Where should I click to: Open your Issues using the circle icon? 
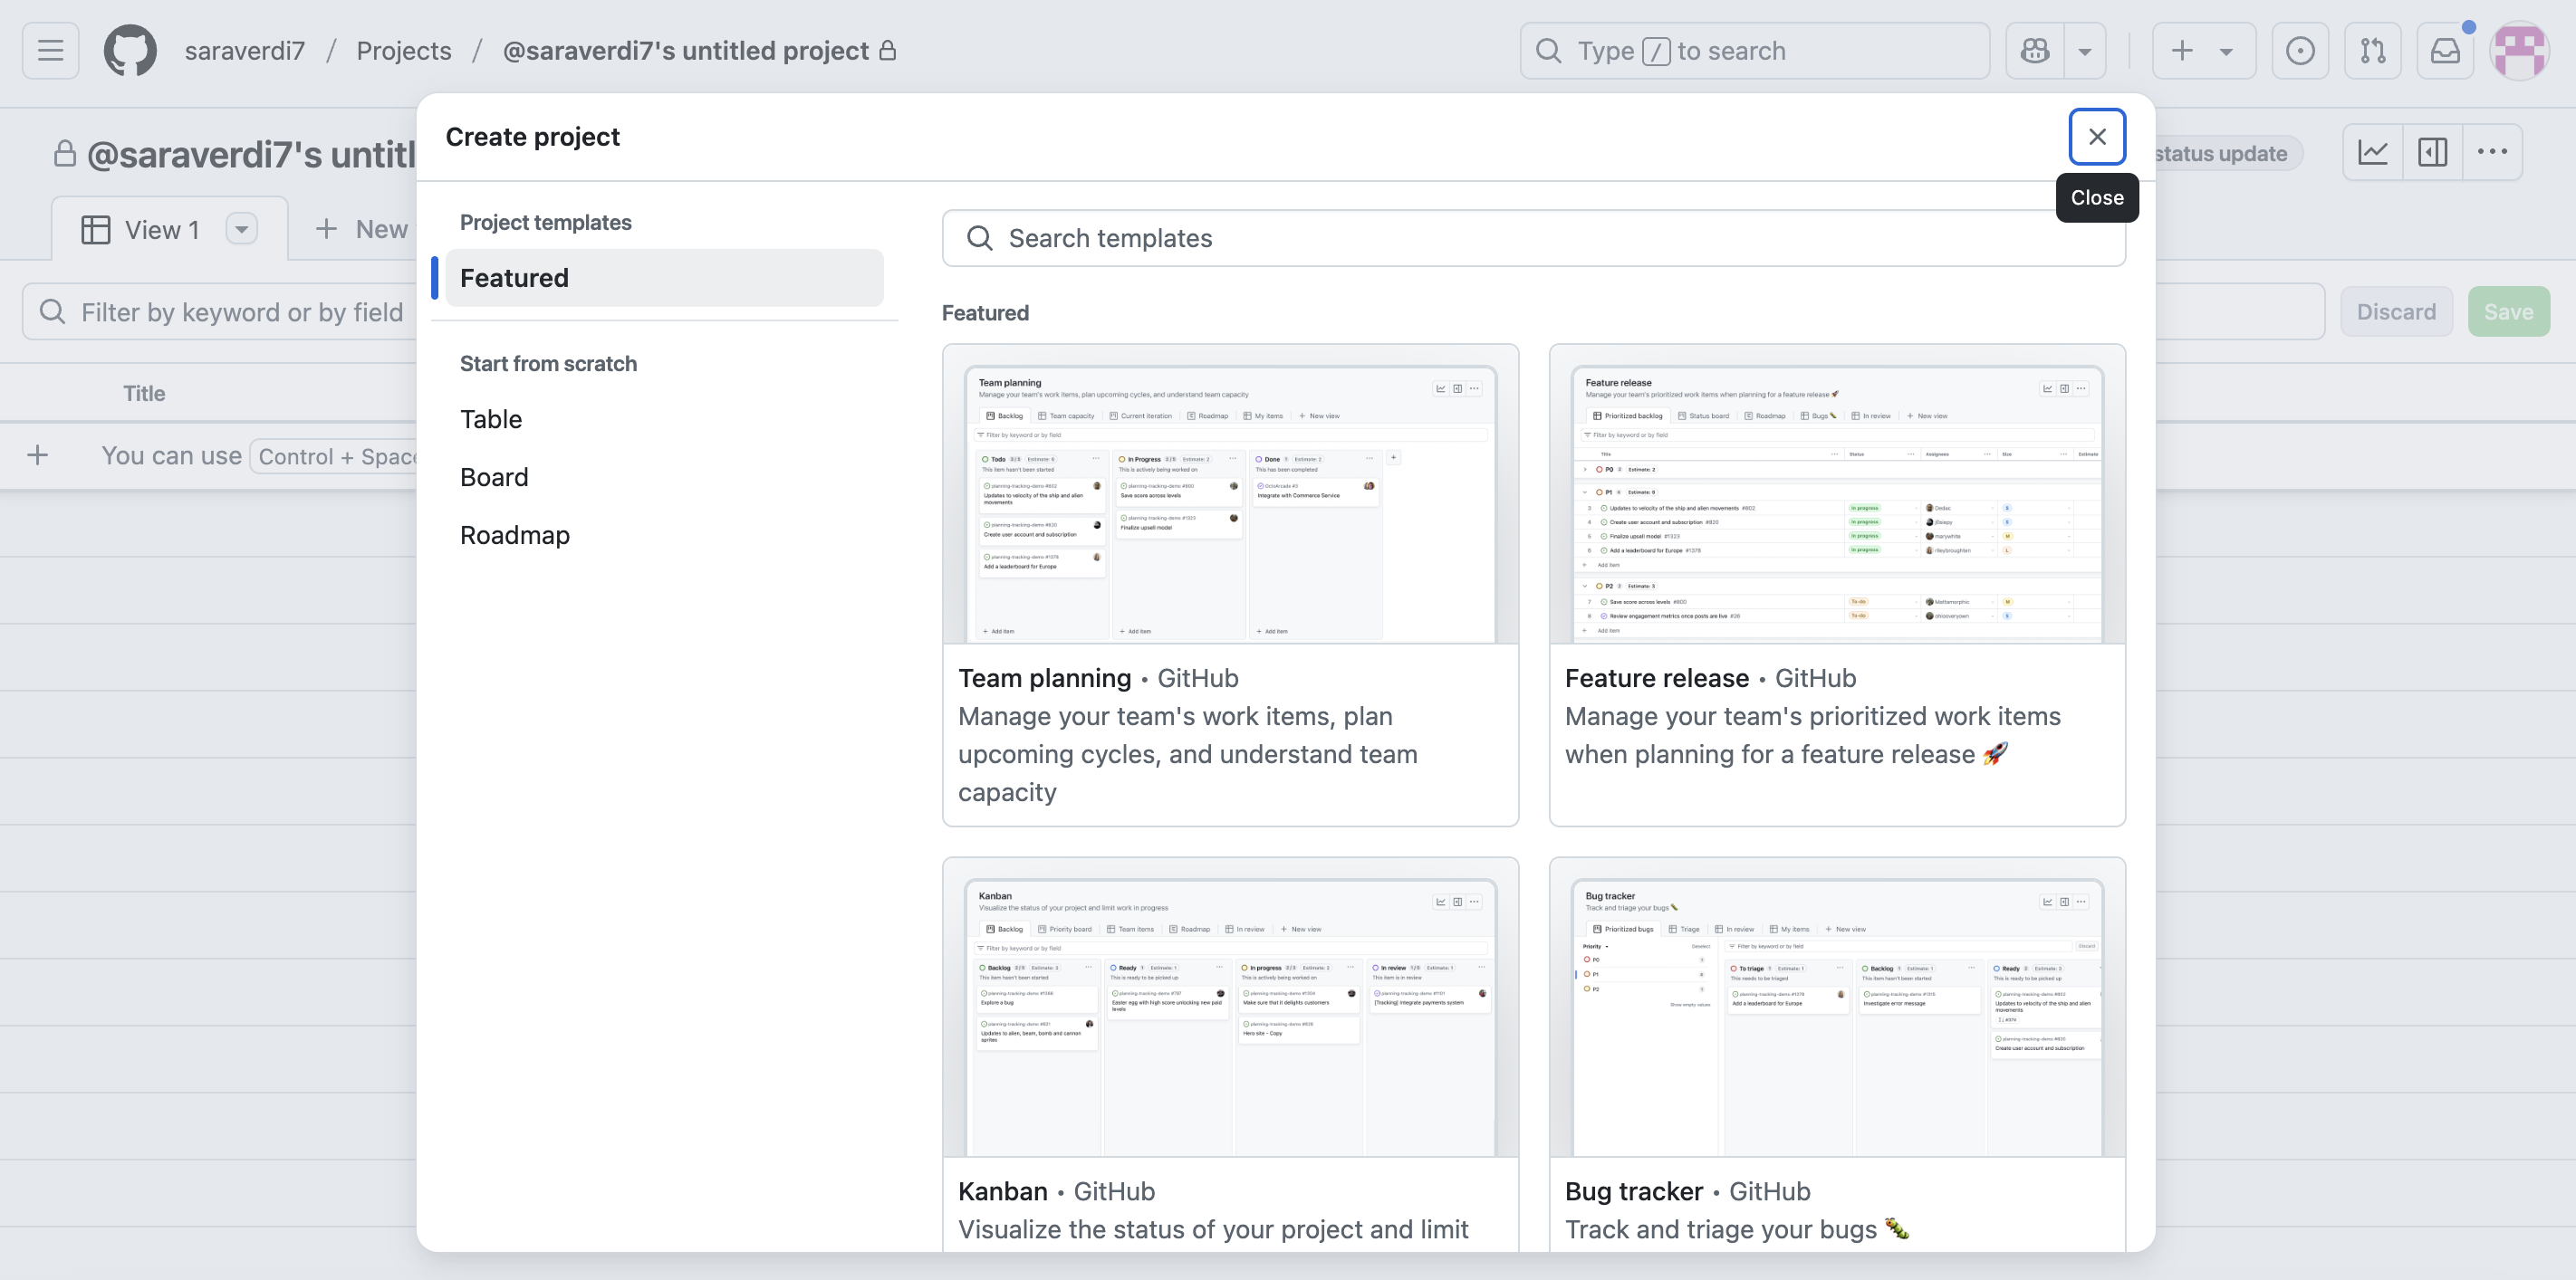click(x=2301, y=50)
